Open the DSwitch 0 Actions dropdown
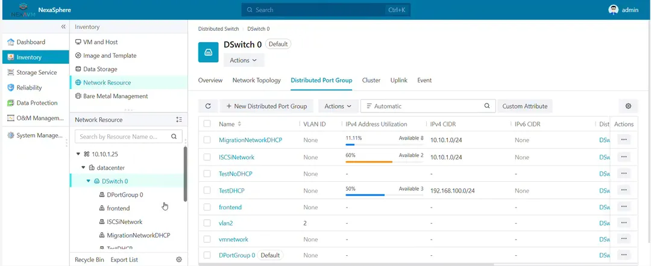The width and height of the screenshot is (651, 266). 244,60
